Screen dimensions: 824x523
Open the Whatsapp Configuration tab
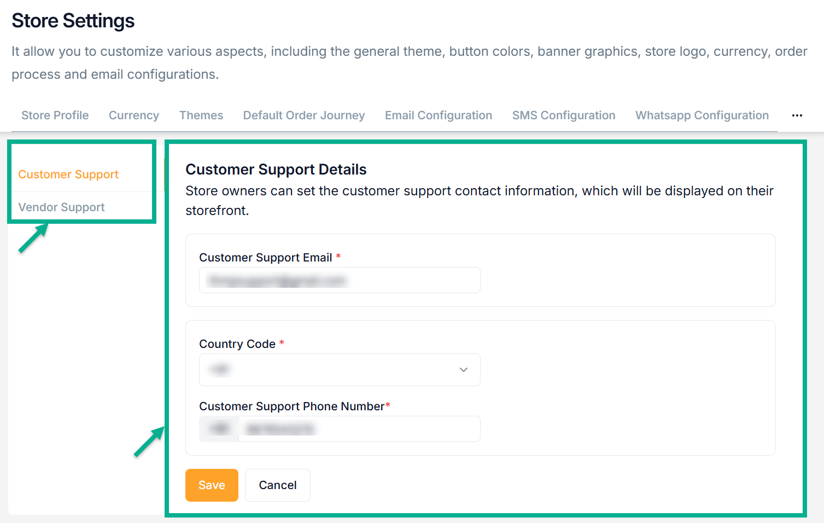pos(702,115)
